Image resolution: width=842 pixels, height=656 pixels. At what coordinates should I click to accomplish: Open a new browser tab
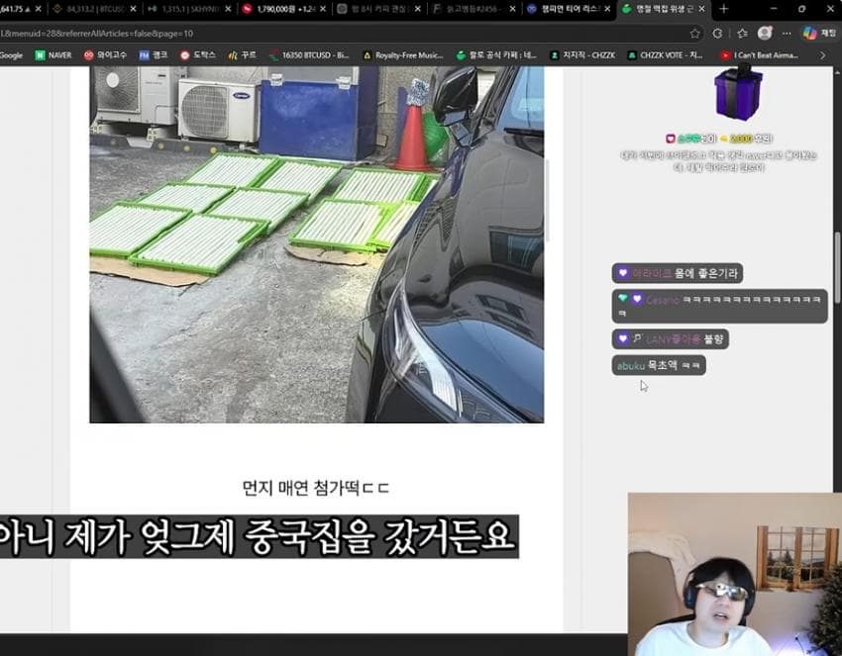coord(723,9)
